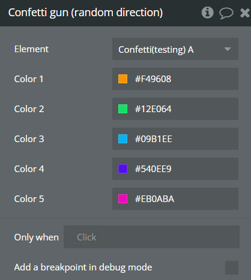Image resolution: width=251 pixels, height=280 pixels.
Task: Click the blue Color 3 swatch
Action: [122, 139]
